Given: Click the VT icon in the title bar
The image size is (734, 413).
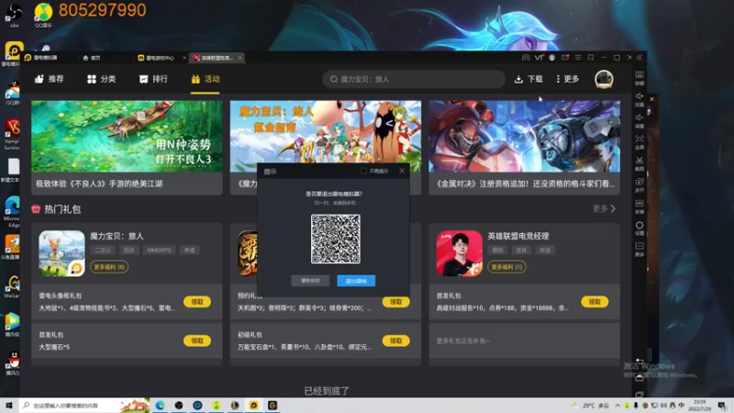Looking at the screenshot, I should click(539, 58).
